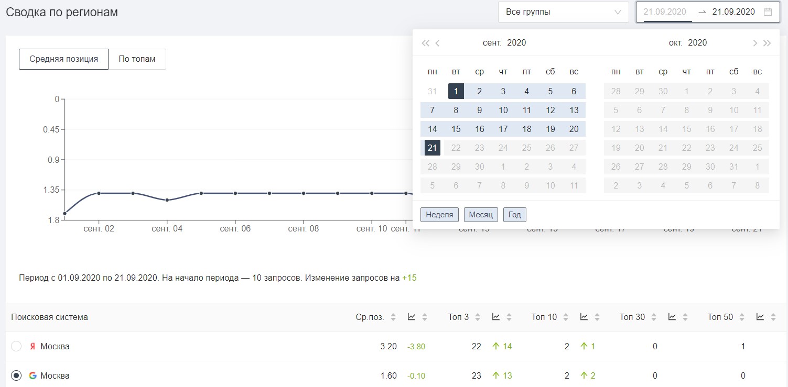This screenshot has height=387, width=788.
Task: Select the Google Москва radio button
Action: [16, 375]
